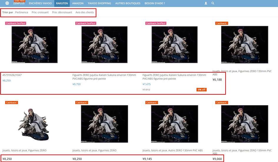Click Cashback badge above the ¥9,145 item
This screenshot has height=162, width=278.
pos(152,102)
